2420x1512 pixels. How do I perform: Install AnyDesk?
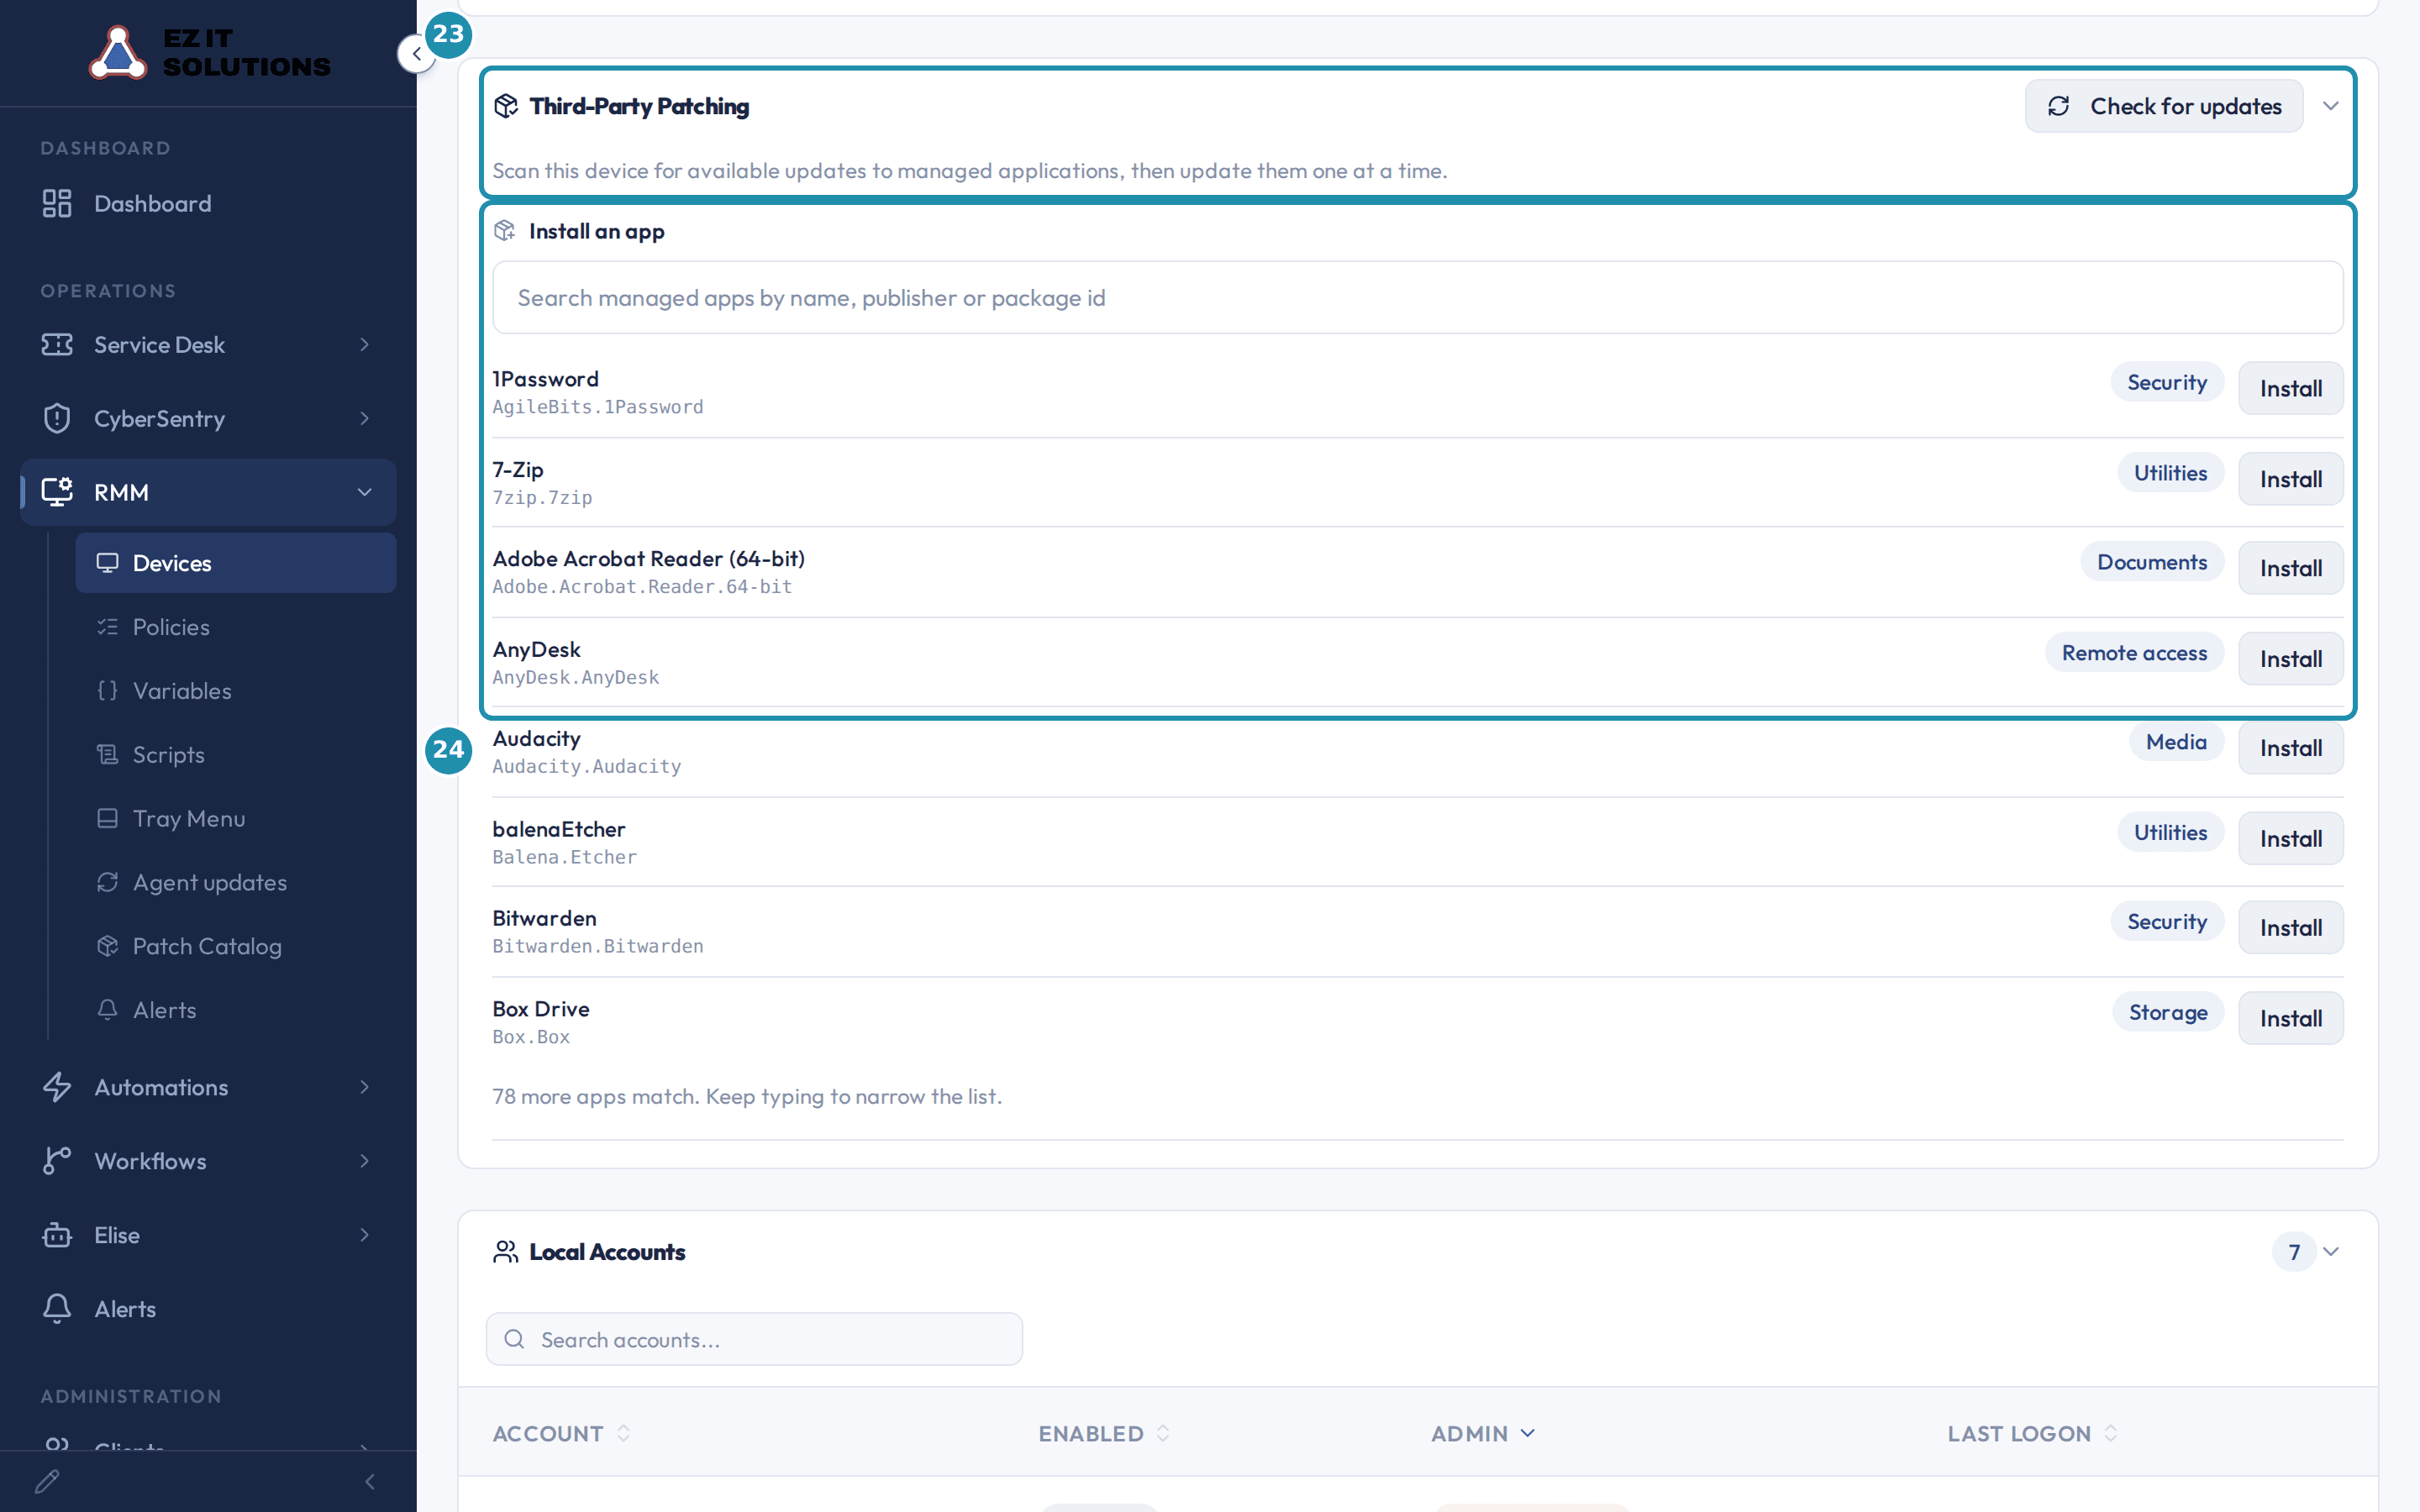point(2290,659)
